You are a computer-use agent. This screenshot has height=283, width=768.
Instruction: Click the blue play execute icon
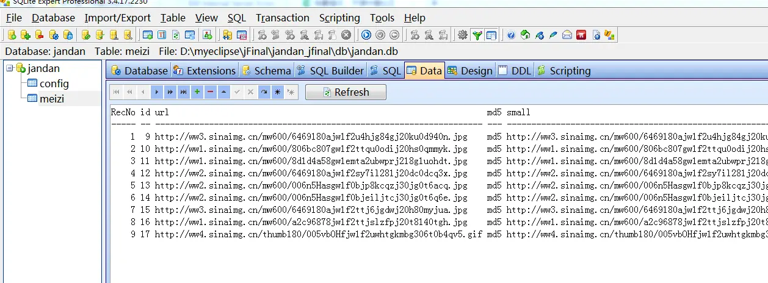tap(366, 35)
